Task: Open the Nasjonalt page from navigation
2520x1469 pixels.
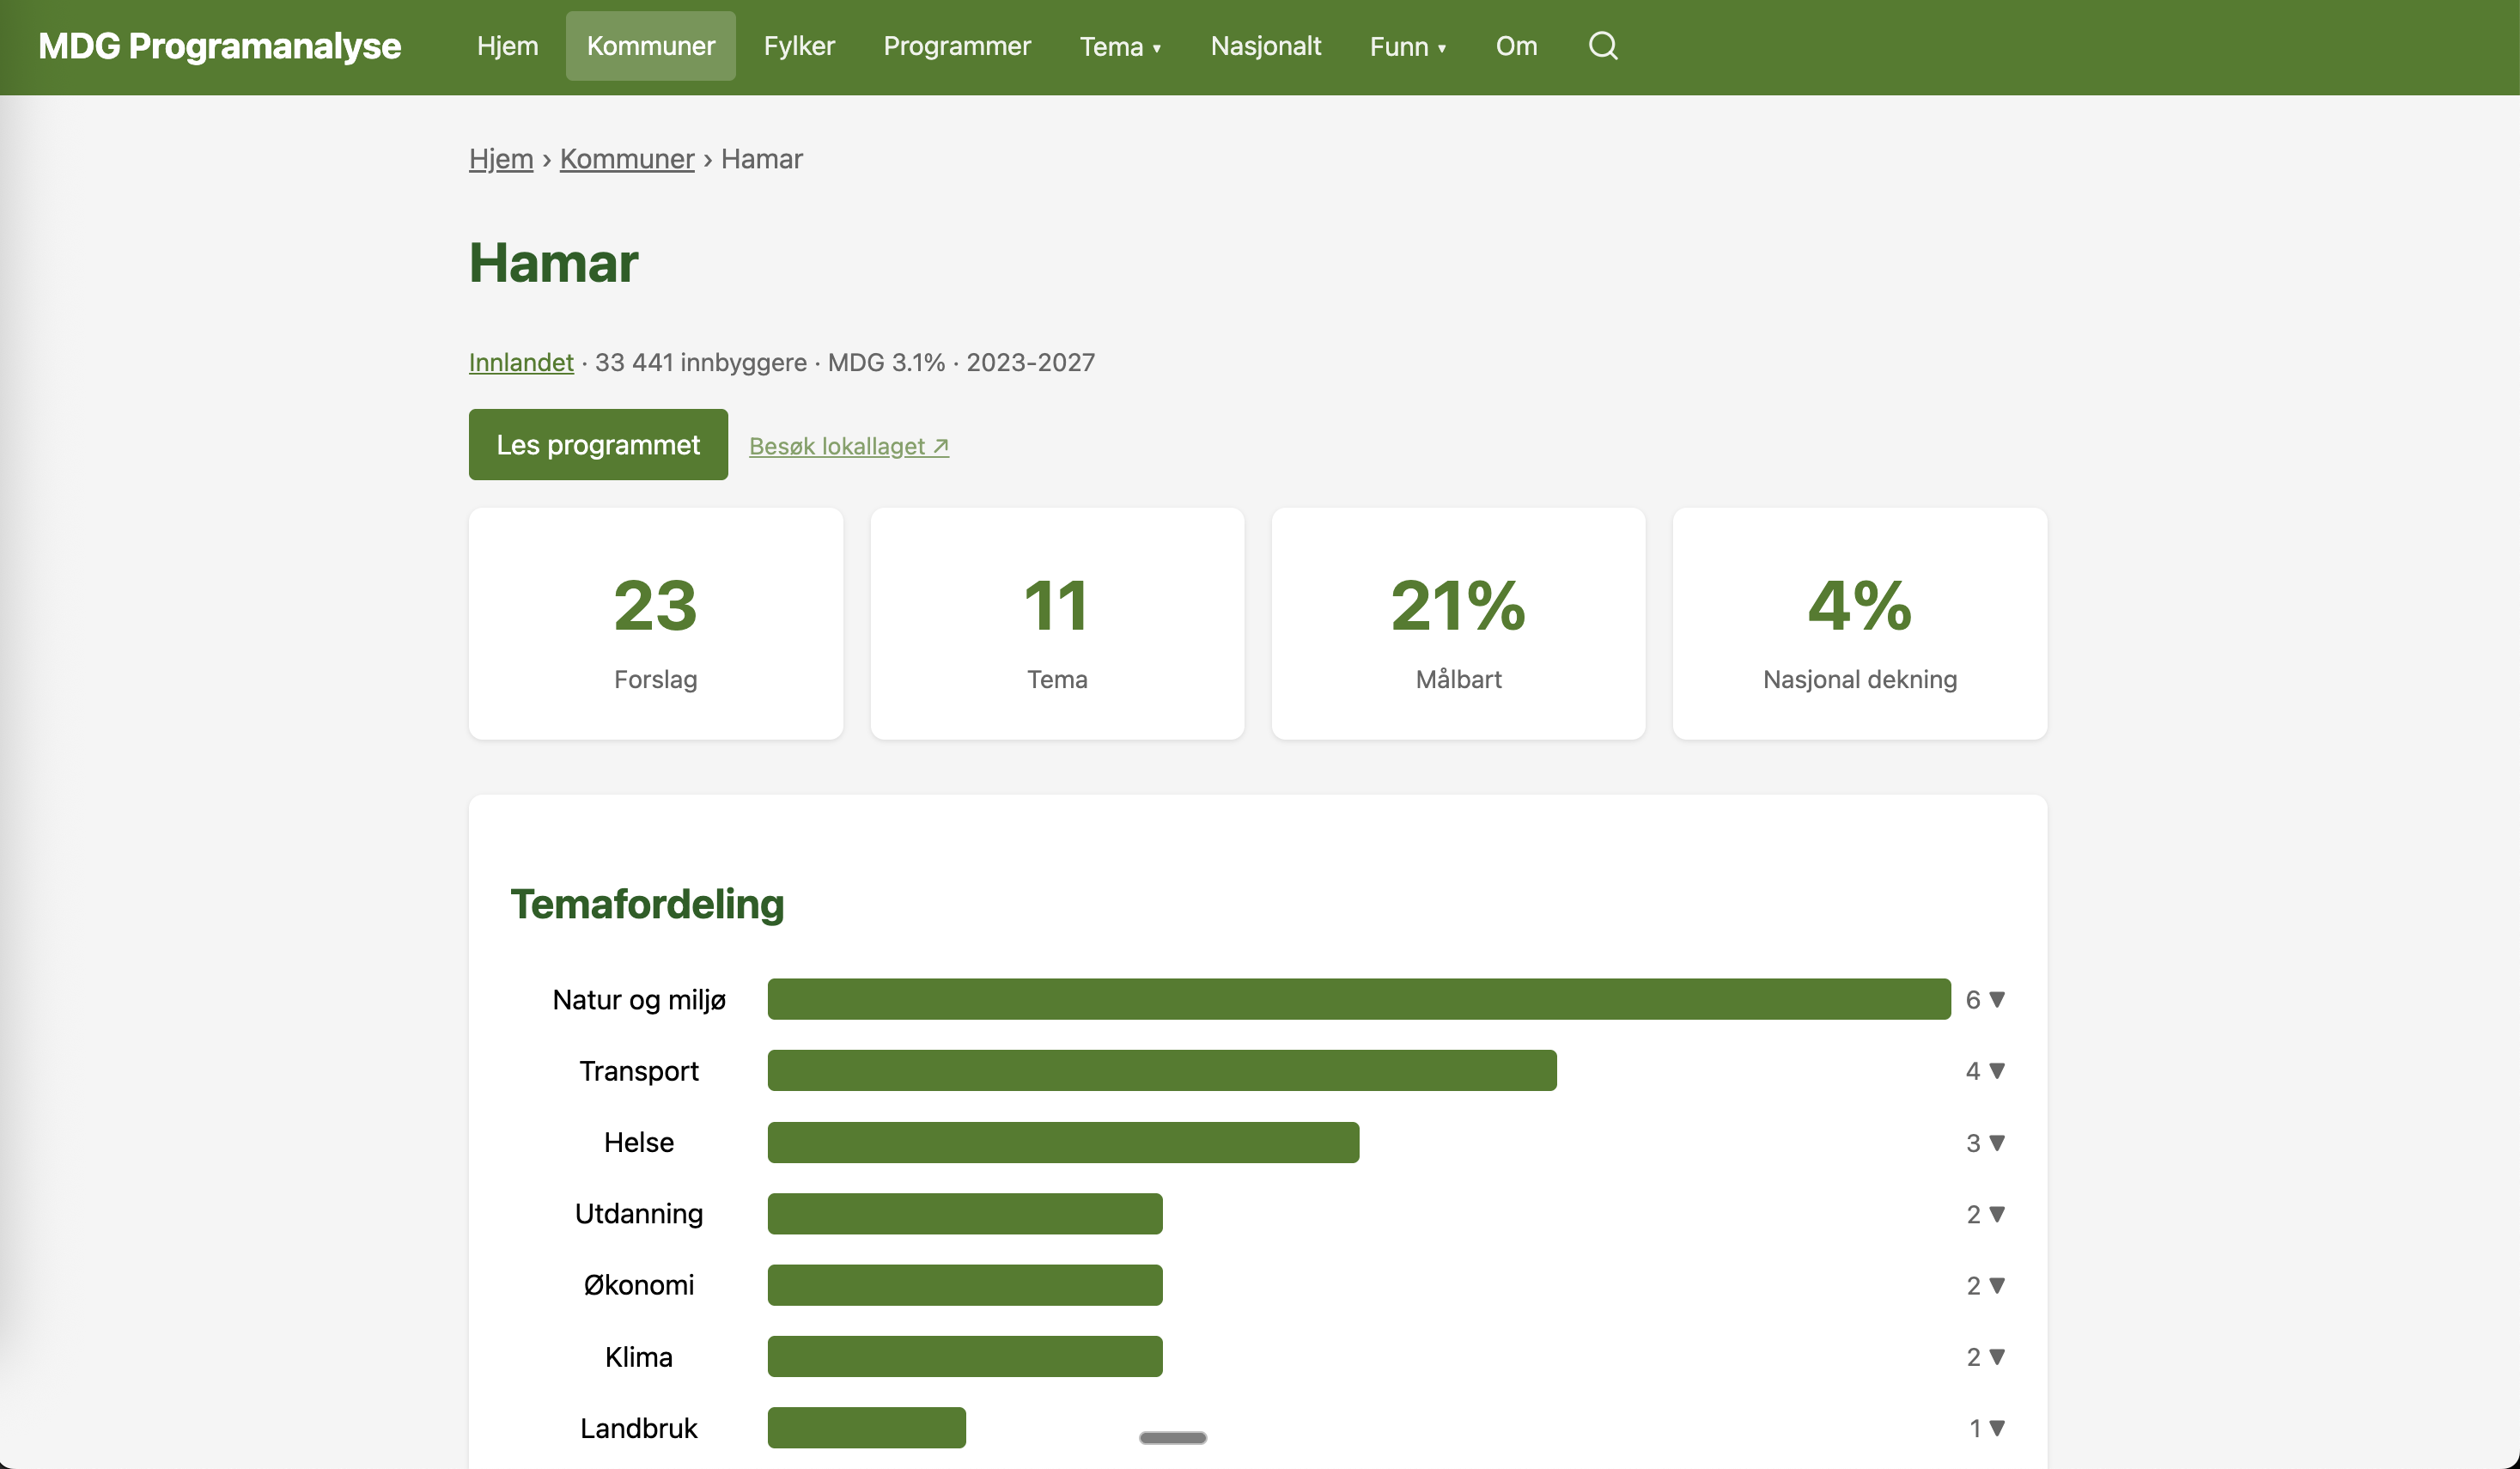Action: (x=1265, y=46)
